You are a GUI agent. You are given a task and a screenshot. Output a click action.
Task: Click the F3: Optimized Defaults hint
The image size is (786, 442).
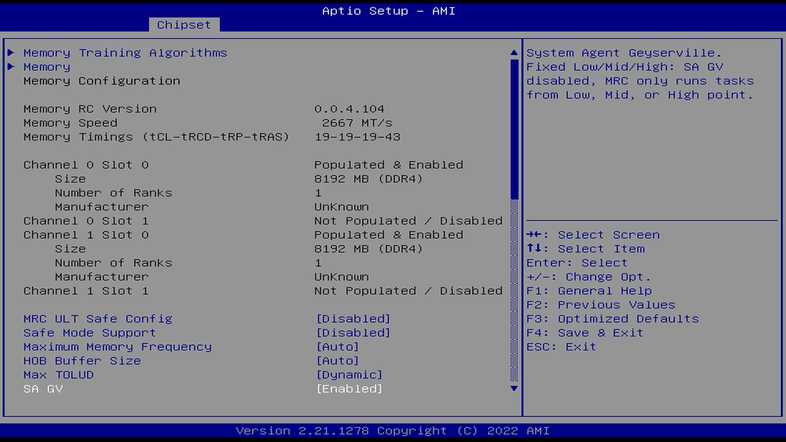click(612, 319)
